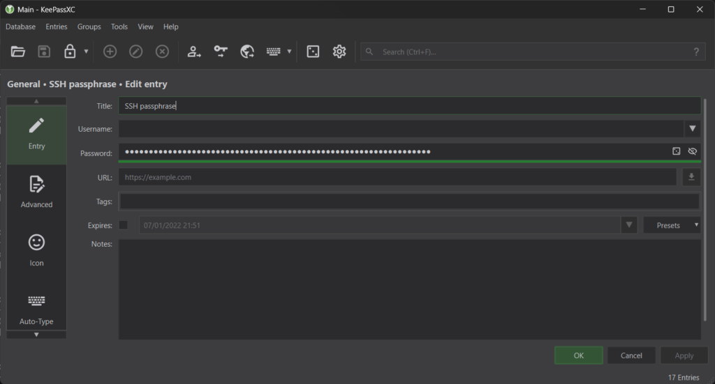Click the 17 Entries status text
This screenshot has width=715, height=384.
(683, 377)
